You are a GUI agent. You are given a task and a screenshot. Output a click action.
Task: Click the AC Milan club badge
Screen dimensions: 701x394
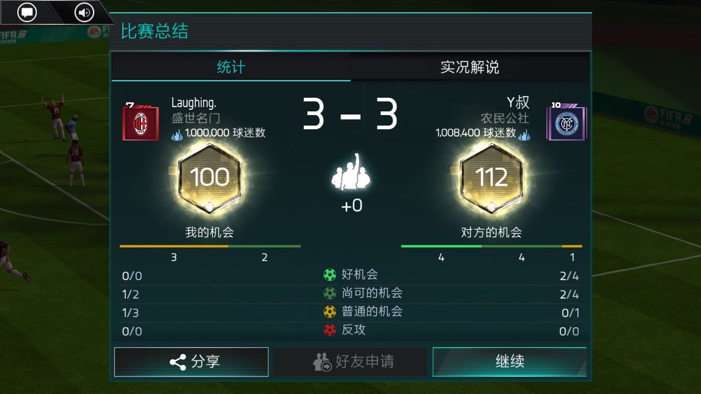point(140,122)
